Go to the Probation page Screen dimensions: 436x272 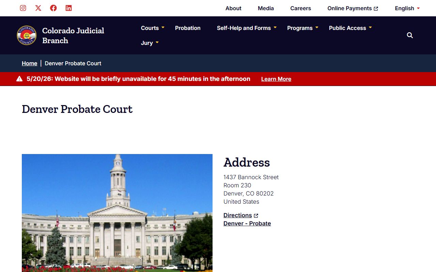coord(188,28)
